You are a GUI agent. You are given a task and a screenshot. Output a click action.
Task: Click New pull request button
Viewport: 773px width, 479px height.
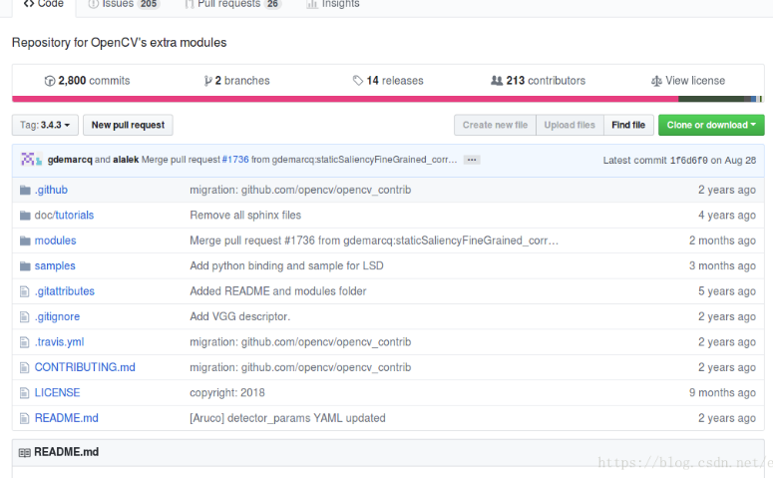click(128, 126)
